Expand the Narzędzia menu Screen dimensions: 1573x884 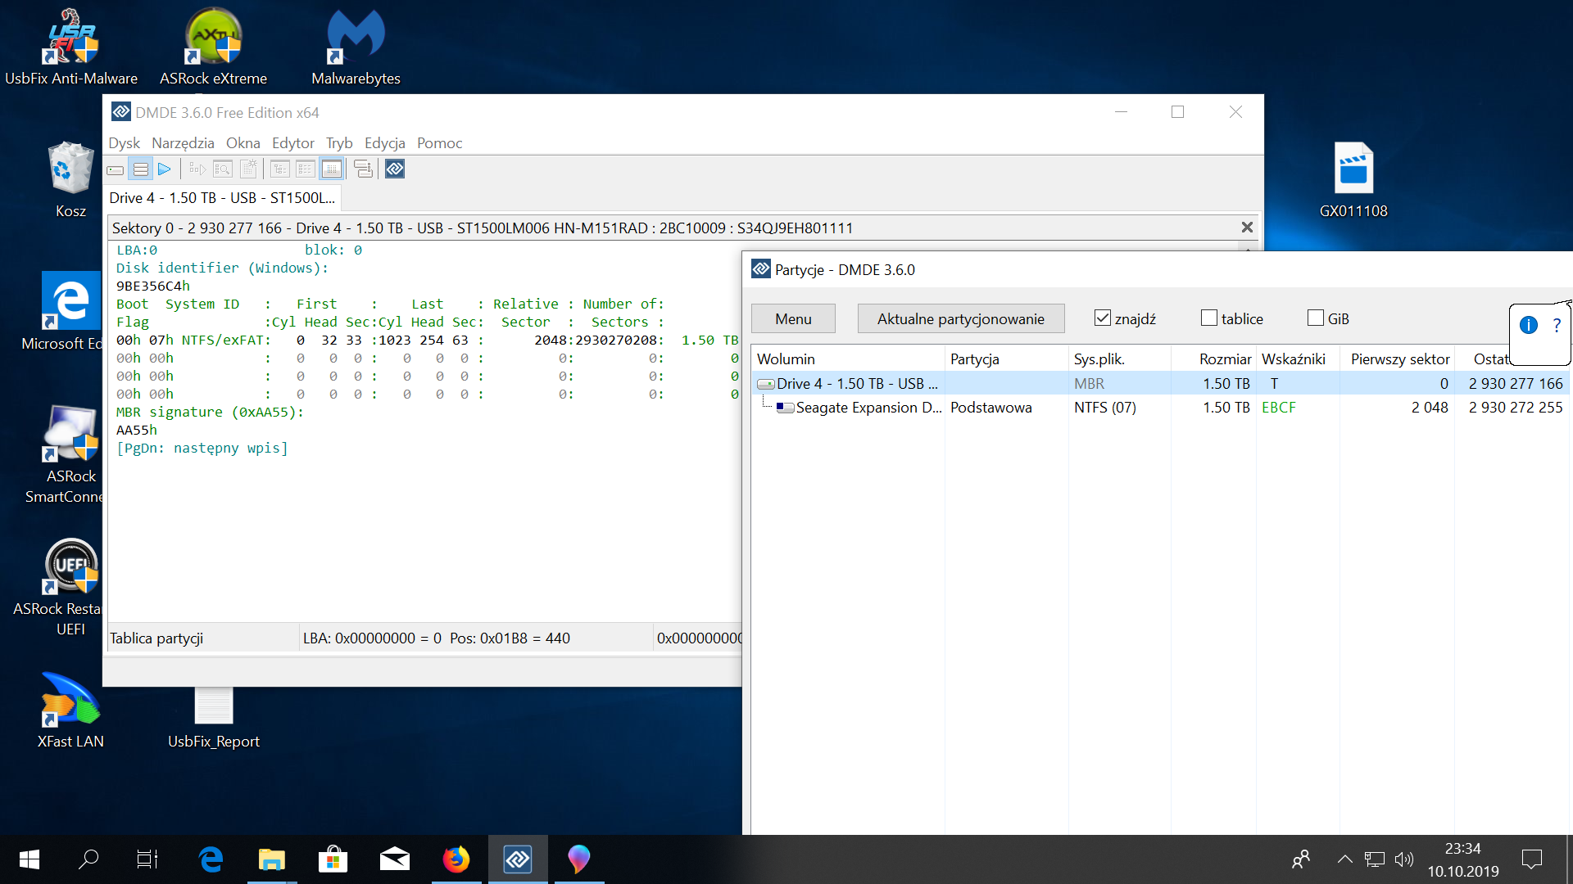pyautogui.click(x=183, y=143)
